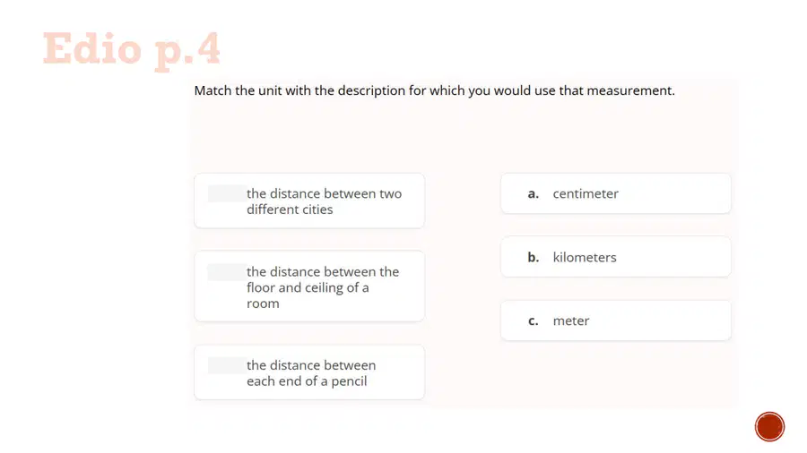
Task: Click the word 'pencil' in the last card
Action: pyautogui.click(x=349, y=381)
